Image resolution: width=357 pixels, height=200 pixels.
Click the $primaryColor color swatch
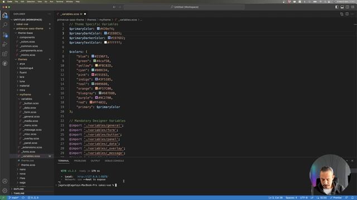pyautogui.click(x=98, y=28)
